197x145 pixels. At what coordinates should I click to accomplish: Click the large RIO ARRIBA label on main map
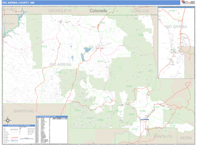click(60, 64)
